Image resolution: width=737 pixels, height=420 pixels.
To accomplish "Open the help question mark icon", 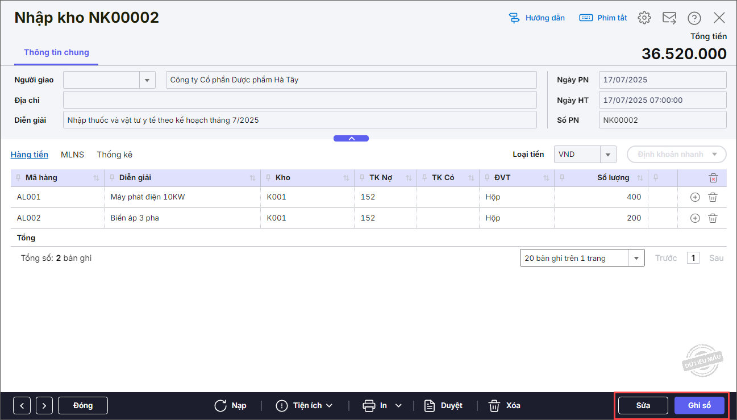I will point(694,18).
